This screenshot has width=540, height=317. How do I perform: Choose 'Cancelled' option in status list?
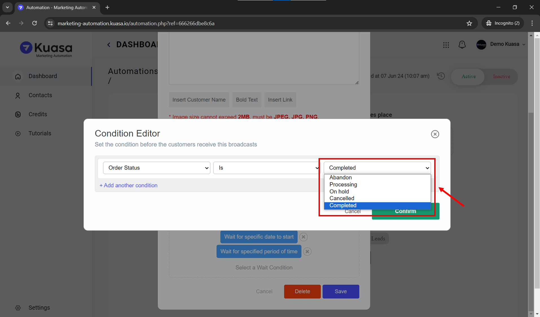(x=342, y=198)
